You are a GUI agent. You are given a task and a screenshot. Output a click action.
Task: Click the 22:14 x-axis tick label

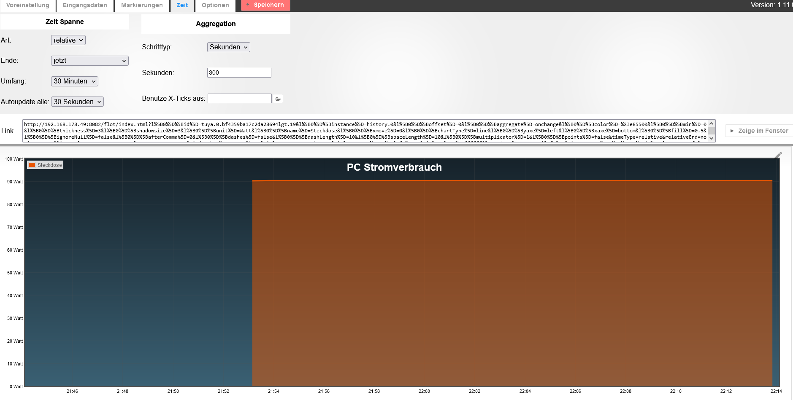[x=776, y=391]
